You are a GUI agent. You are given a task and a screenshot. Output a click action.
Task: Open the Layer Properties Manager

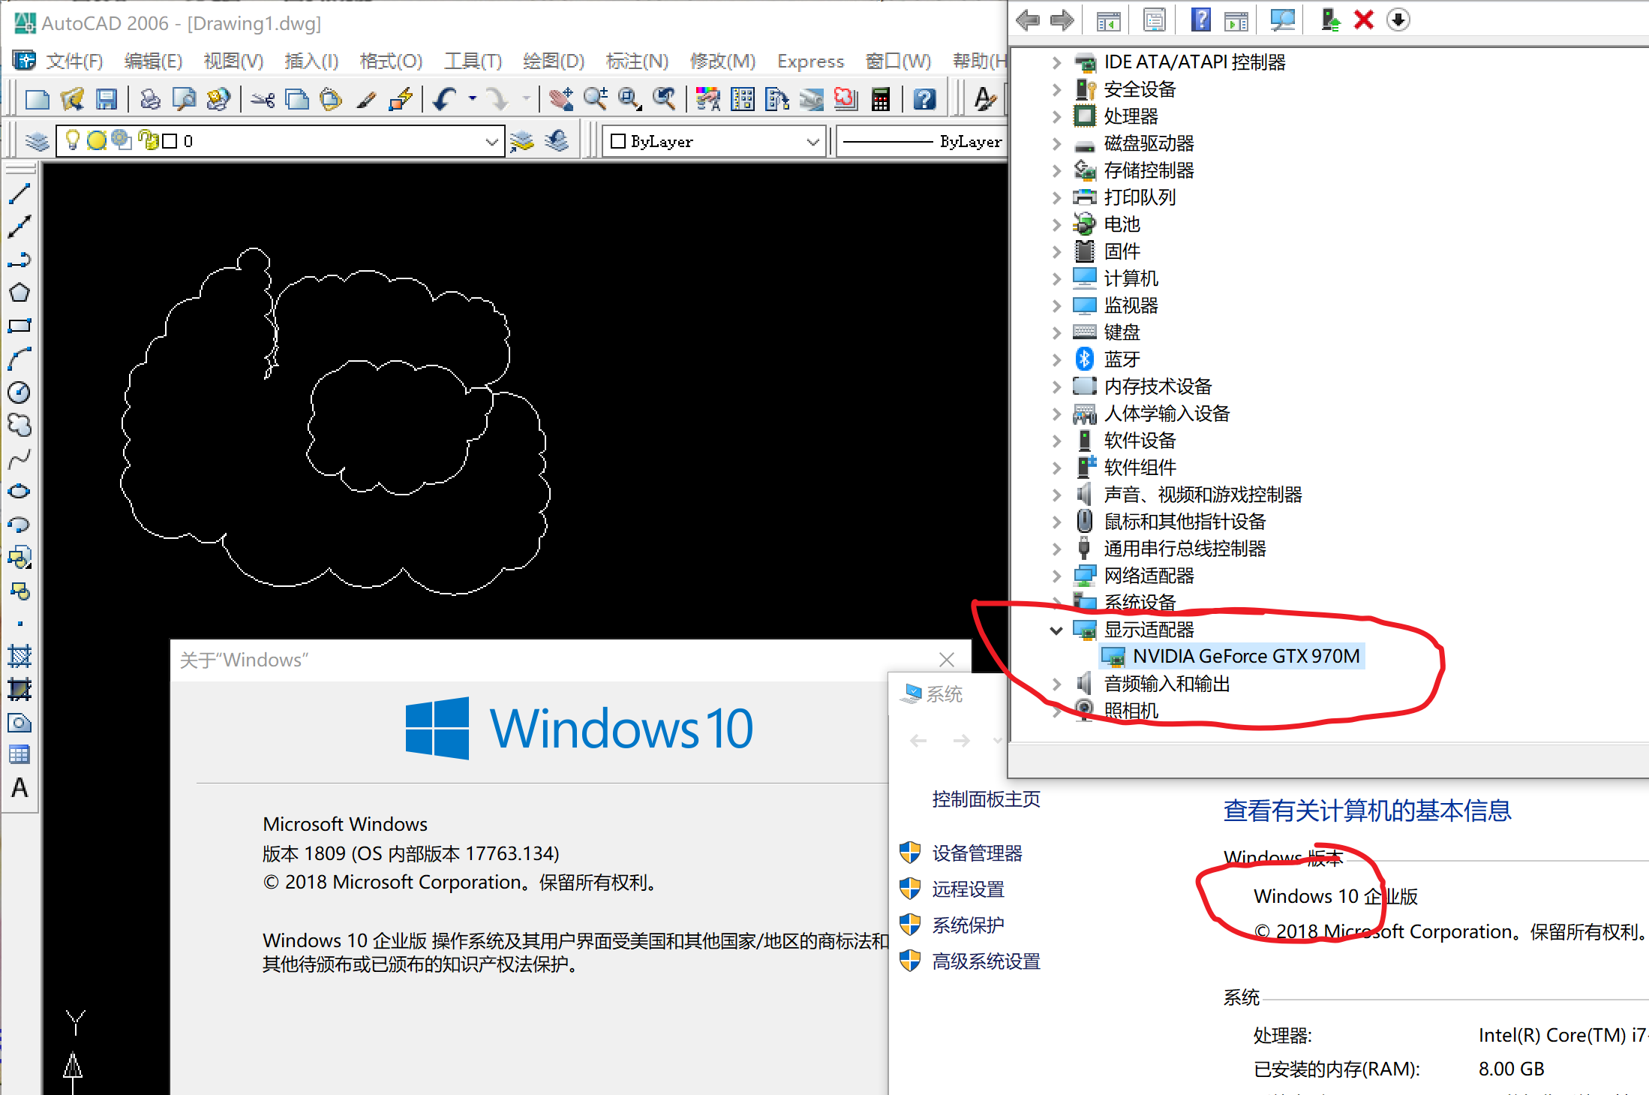point(36,141)
